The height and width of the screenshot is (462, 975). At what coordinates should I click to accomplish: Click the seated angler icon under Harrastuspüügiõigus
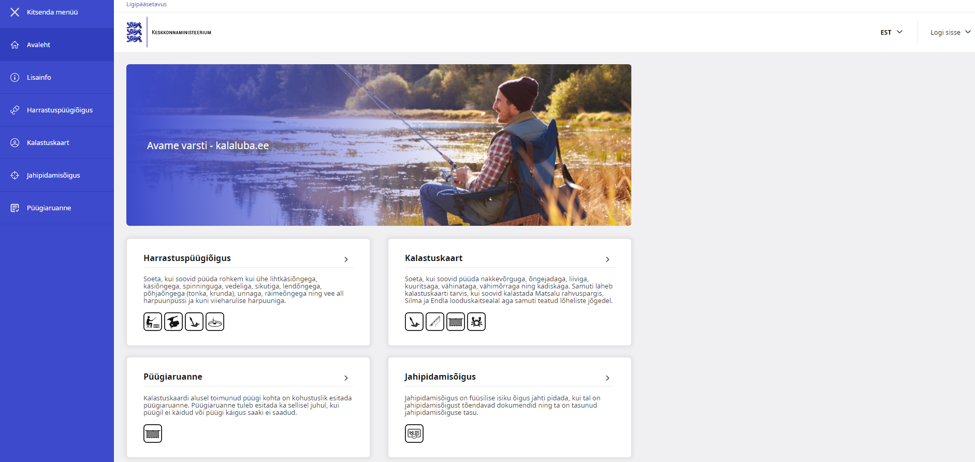pyautogui.click(x=153, y=322)
